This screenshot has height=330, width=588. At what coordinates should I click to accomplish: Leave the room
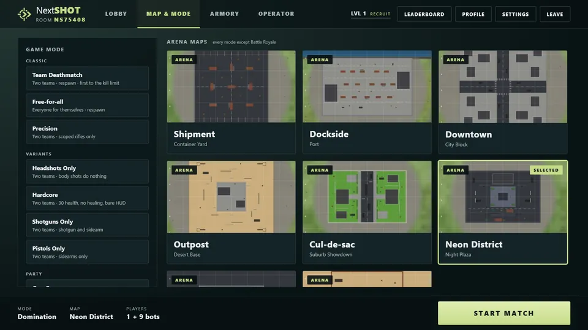[555, 14]
